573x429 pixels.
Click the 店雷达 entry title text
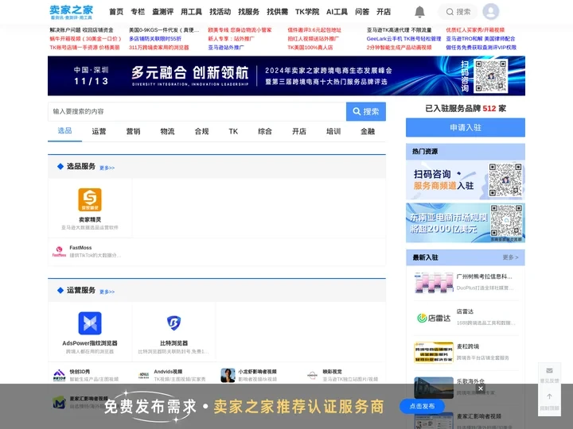click(x=465, y=311)
